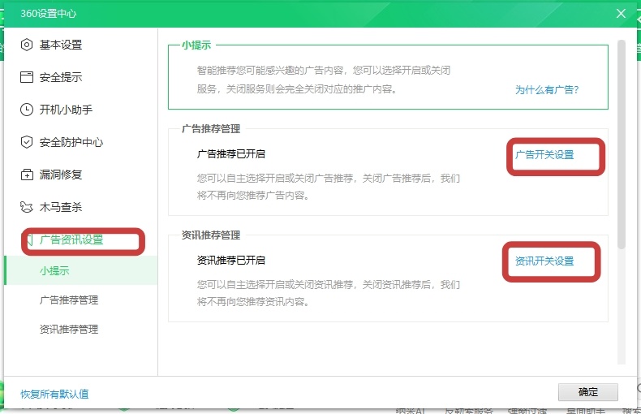Confirm with the 确定 button

[588, 392]
